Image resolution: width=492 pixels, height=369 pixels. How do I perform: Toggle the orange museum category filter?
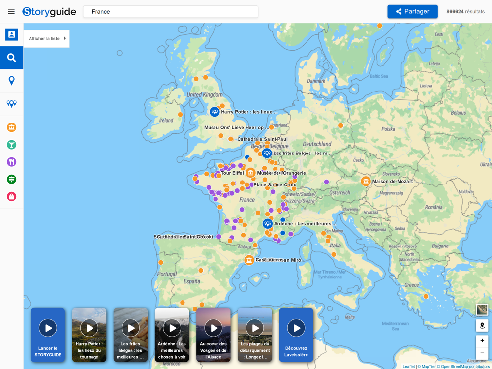(x=12, y=127)
